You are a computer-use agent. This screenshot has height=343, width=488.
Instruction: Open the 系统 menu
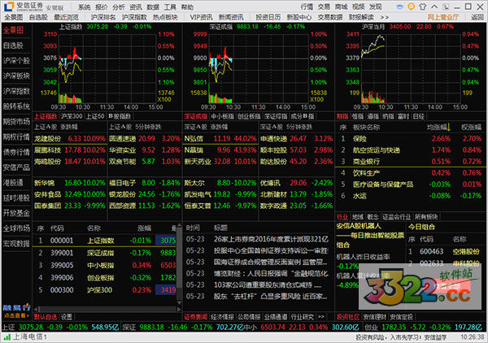(84, 7)
